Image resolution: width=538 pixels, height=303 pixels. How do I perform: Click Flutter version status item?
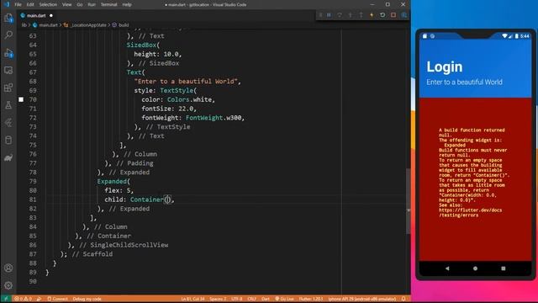311,299
